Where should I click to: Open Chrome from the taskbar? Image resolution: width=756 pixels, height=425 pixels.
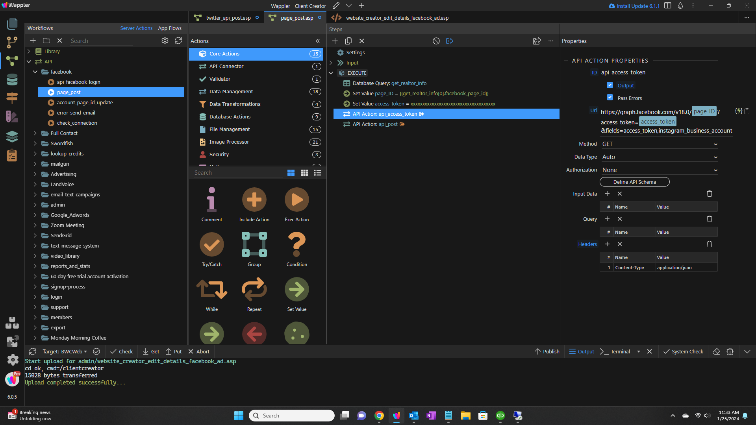coord(379,416)
